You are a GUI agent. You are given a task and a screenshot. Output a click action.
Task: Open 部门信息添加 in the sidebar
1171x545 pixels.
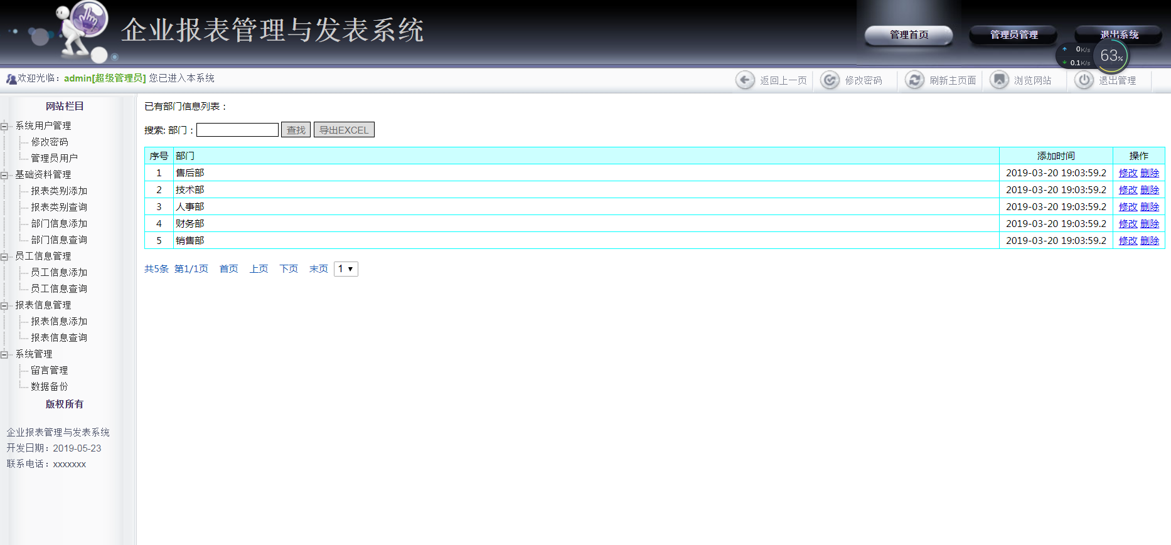59,224
